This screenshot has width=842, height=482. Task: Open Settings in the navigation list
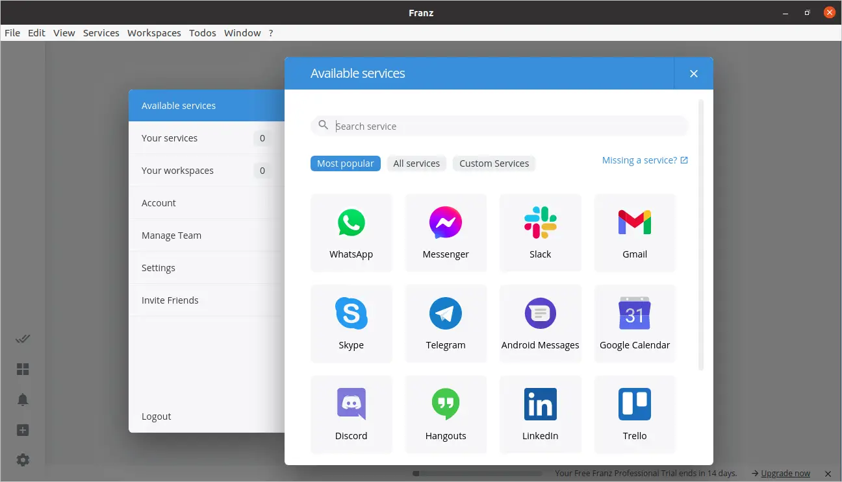pos(207,268)
